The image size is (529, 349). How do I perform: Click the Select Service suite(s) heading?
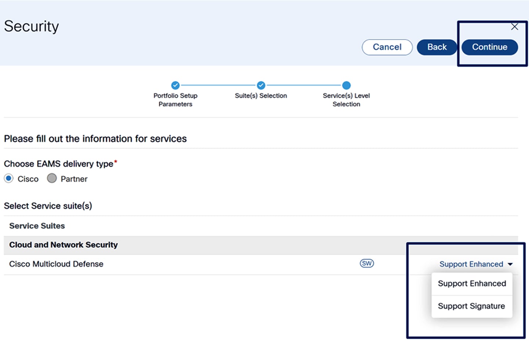click(x=48, y=206)
